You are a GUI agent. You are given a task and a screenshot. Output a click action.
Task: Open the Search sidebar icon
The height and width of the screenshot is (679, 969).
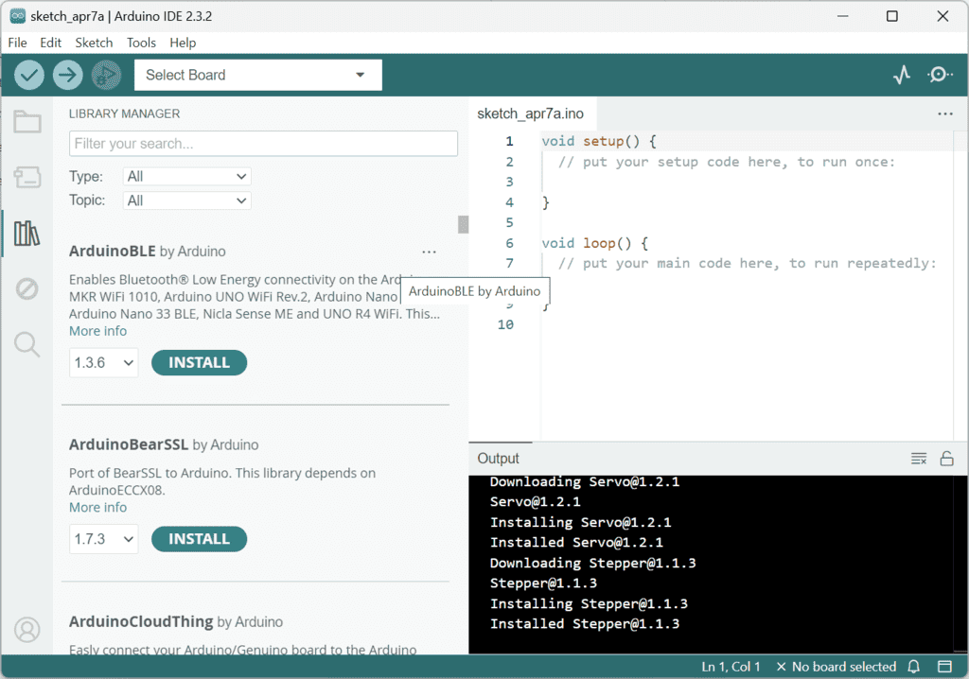[x=27, y=344]
